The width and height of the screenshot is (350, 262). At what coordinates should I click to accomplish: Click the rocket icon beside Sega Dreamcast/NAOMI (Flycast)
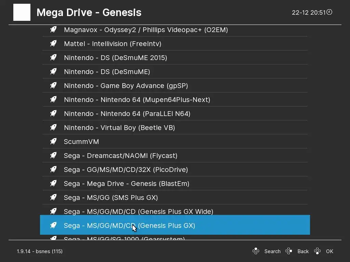tap(53, 155)
